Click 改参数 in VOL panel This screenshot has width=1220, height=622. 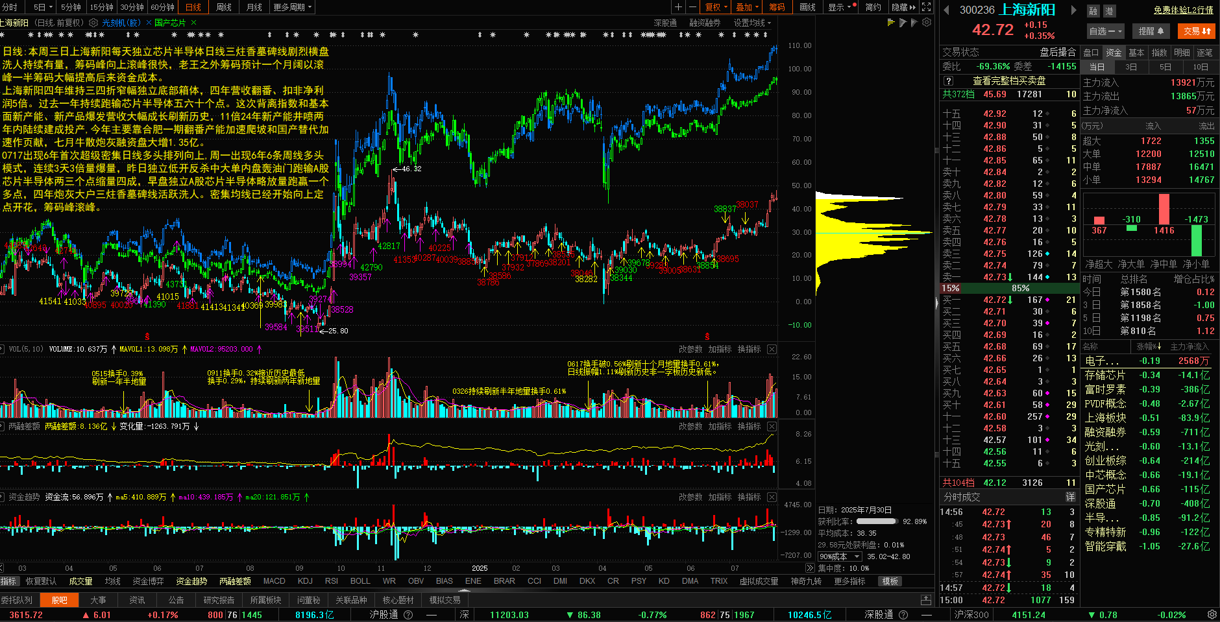coord(690,349)
